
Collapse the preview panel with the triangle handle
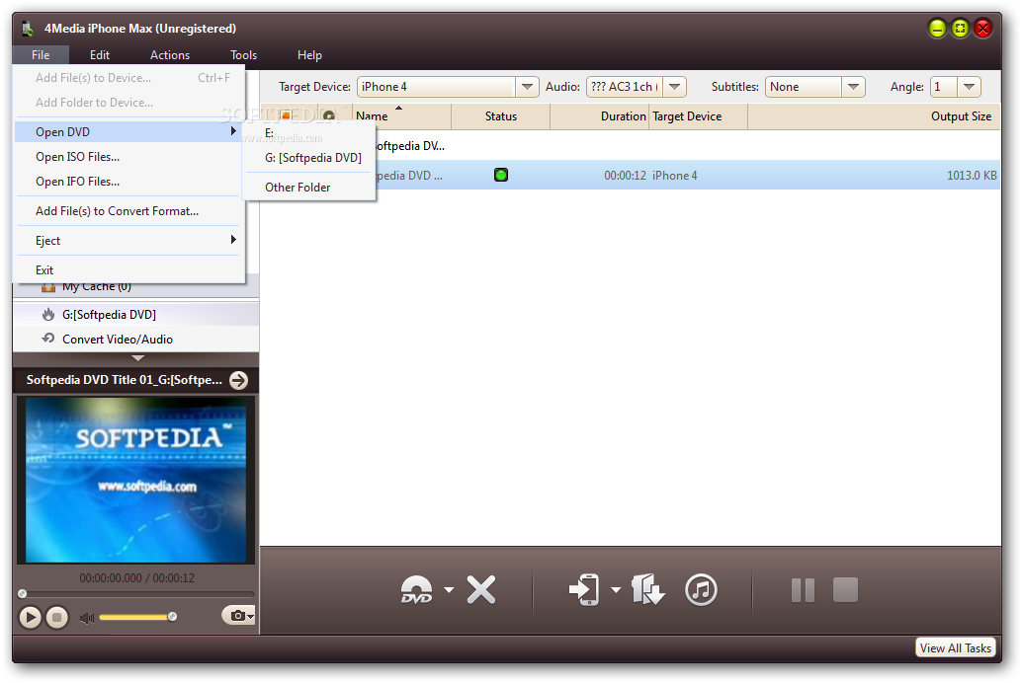pyautogui.click(x=137, y=358)
